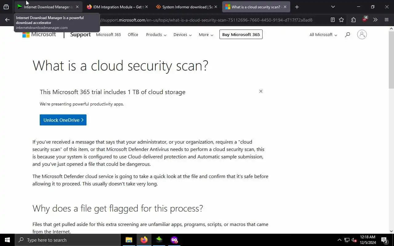
Task: Open the Sign in account avatar
Action: 362,34
